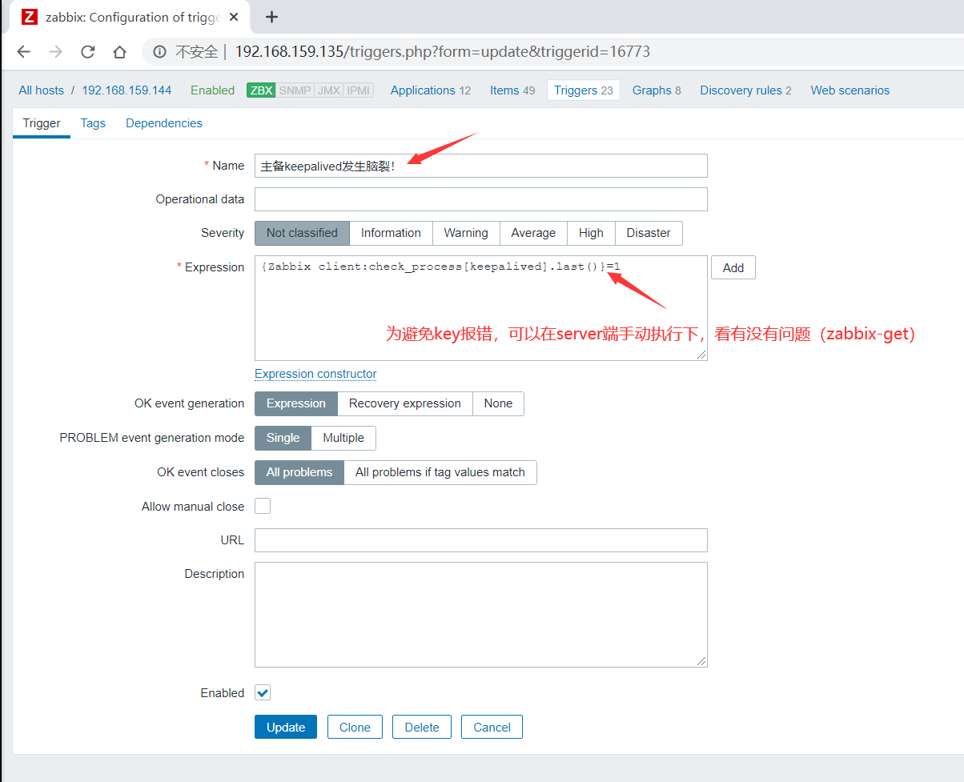Image resolution: width=964 pixels, height=782 pixels.
Task: Choose Single PROBLEM event generation mode
Action: [x=283, y=438]
